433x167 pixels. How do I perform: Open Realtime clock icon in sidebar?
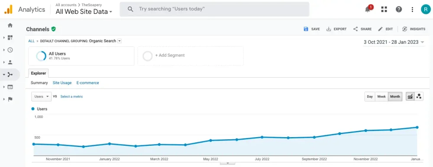pyautogui.click(x=10, y=50)
